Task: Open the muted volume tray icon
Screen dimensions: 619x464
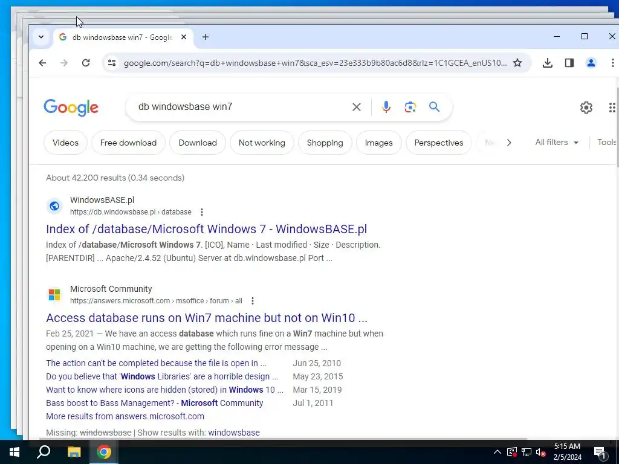Action: click(540, 452)
